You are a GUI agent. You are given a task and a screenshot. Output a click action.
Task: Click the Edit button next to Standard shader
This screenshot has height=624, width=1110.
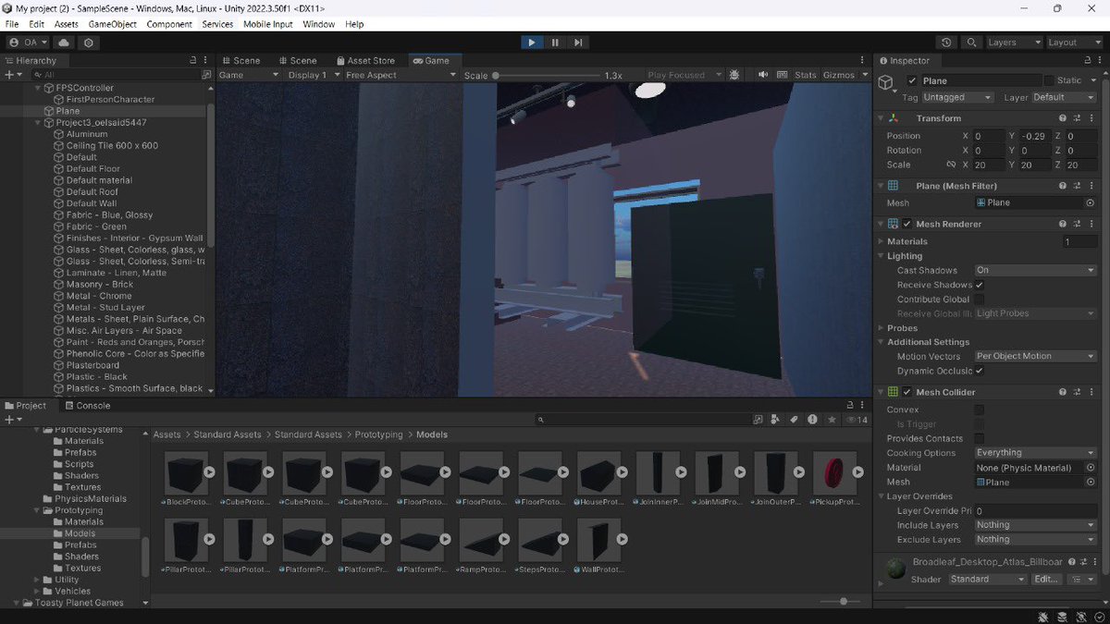(x=1046, y=579)
